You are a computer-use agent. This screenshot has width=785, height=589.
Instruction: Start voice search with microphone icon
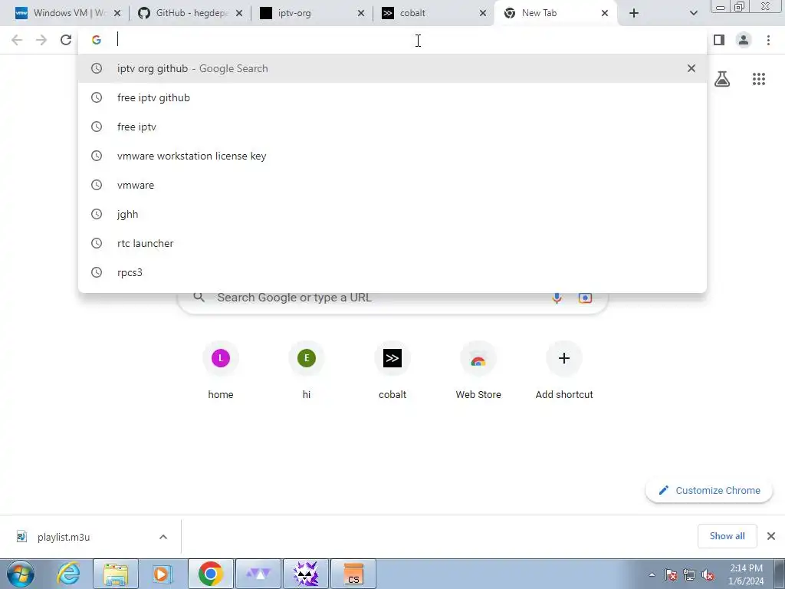(557, 298)
